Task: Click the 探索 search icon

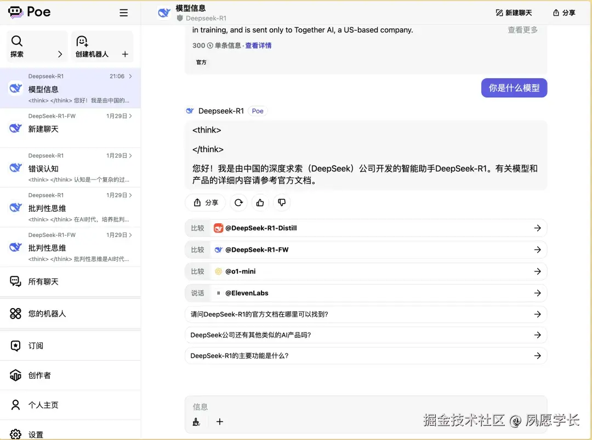Action: 16,40
